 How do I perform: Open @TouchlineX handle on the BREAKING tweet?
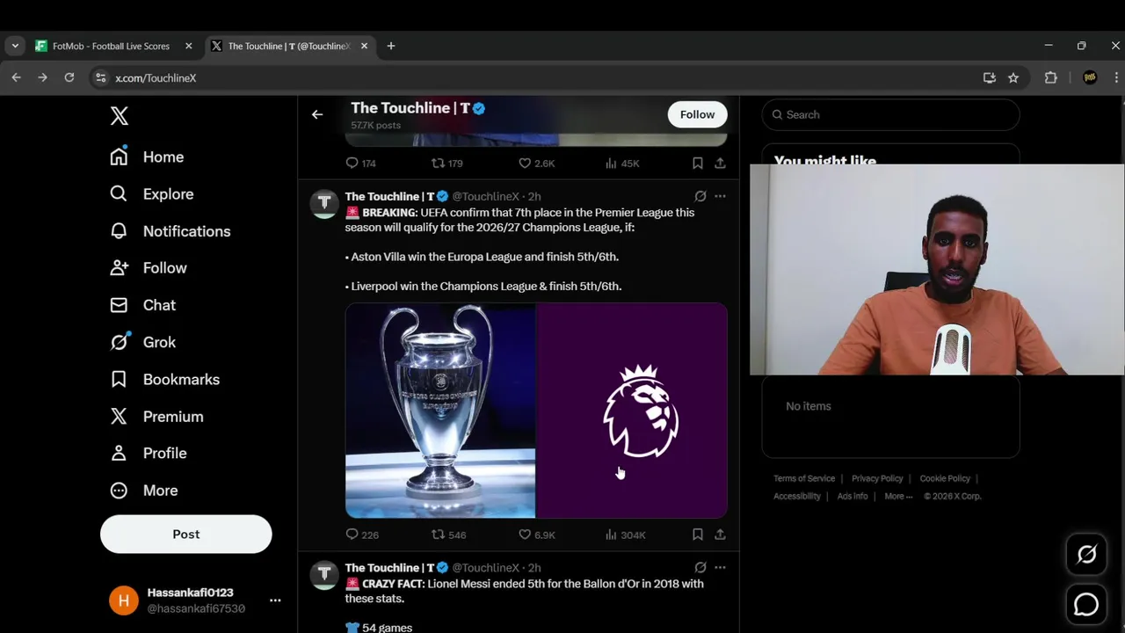[x=485, y=196]
